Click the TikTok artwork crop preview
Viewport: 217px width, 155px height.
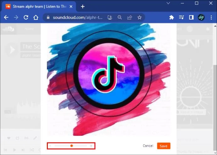[108, 79]
